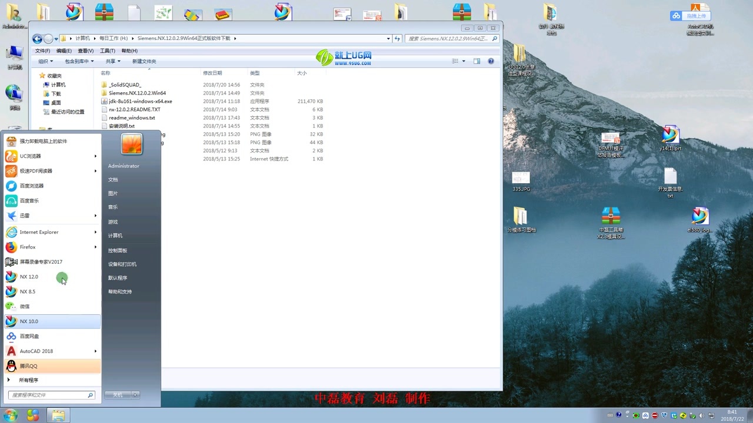The height and width of the screenshot is (423, 753).
Task: Open Firefox from the start menu
Action: pyautogui.click(x=52, y=247)
